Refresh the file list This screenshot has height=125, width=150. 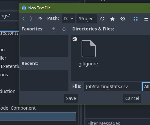[102, 19]
